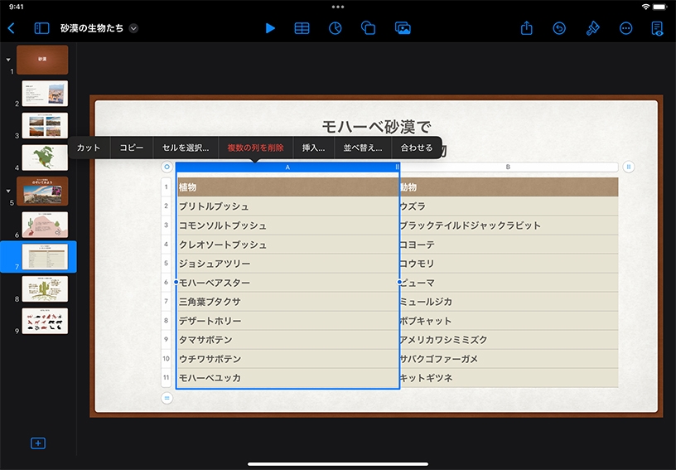Tap the Share icon
Screen dimensions: 676x470
[527, 28]
